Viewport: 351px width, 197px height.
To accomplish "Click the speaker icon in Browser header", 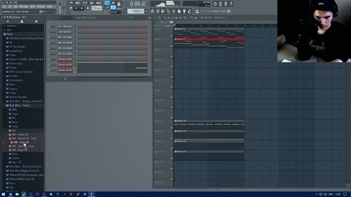I will click(x=36, y=21).
